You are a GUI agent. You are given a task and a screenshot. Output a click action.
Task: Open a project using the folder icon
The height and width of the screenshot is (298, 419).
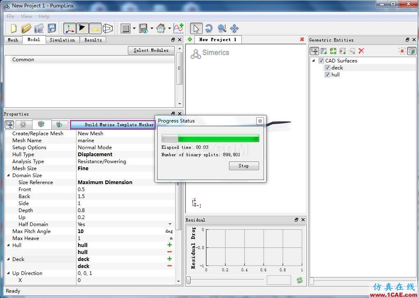(x=26, y=28)
